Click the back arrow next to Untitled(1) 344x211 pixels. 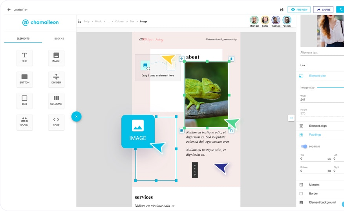click(9, 9)
